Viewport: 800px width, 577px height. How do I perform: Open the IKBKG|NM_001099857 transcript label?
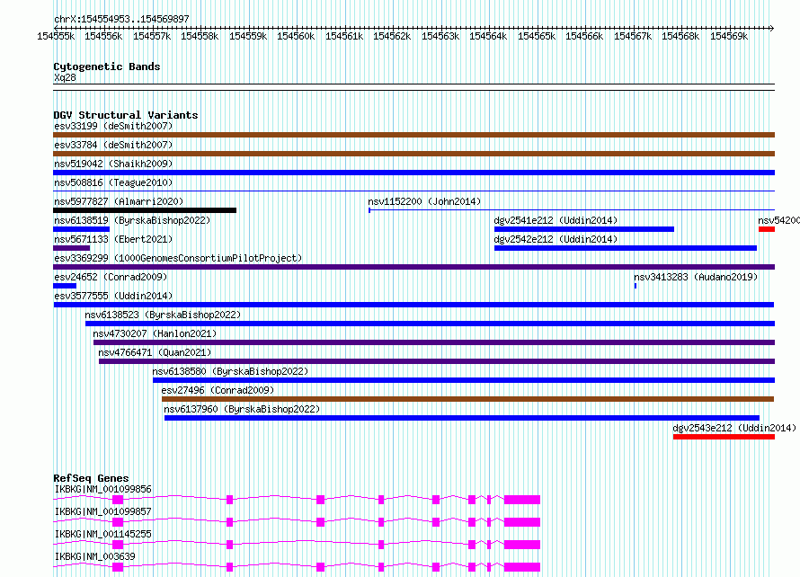pyautogui.click(x=103, y=511)
